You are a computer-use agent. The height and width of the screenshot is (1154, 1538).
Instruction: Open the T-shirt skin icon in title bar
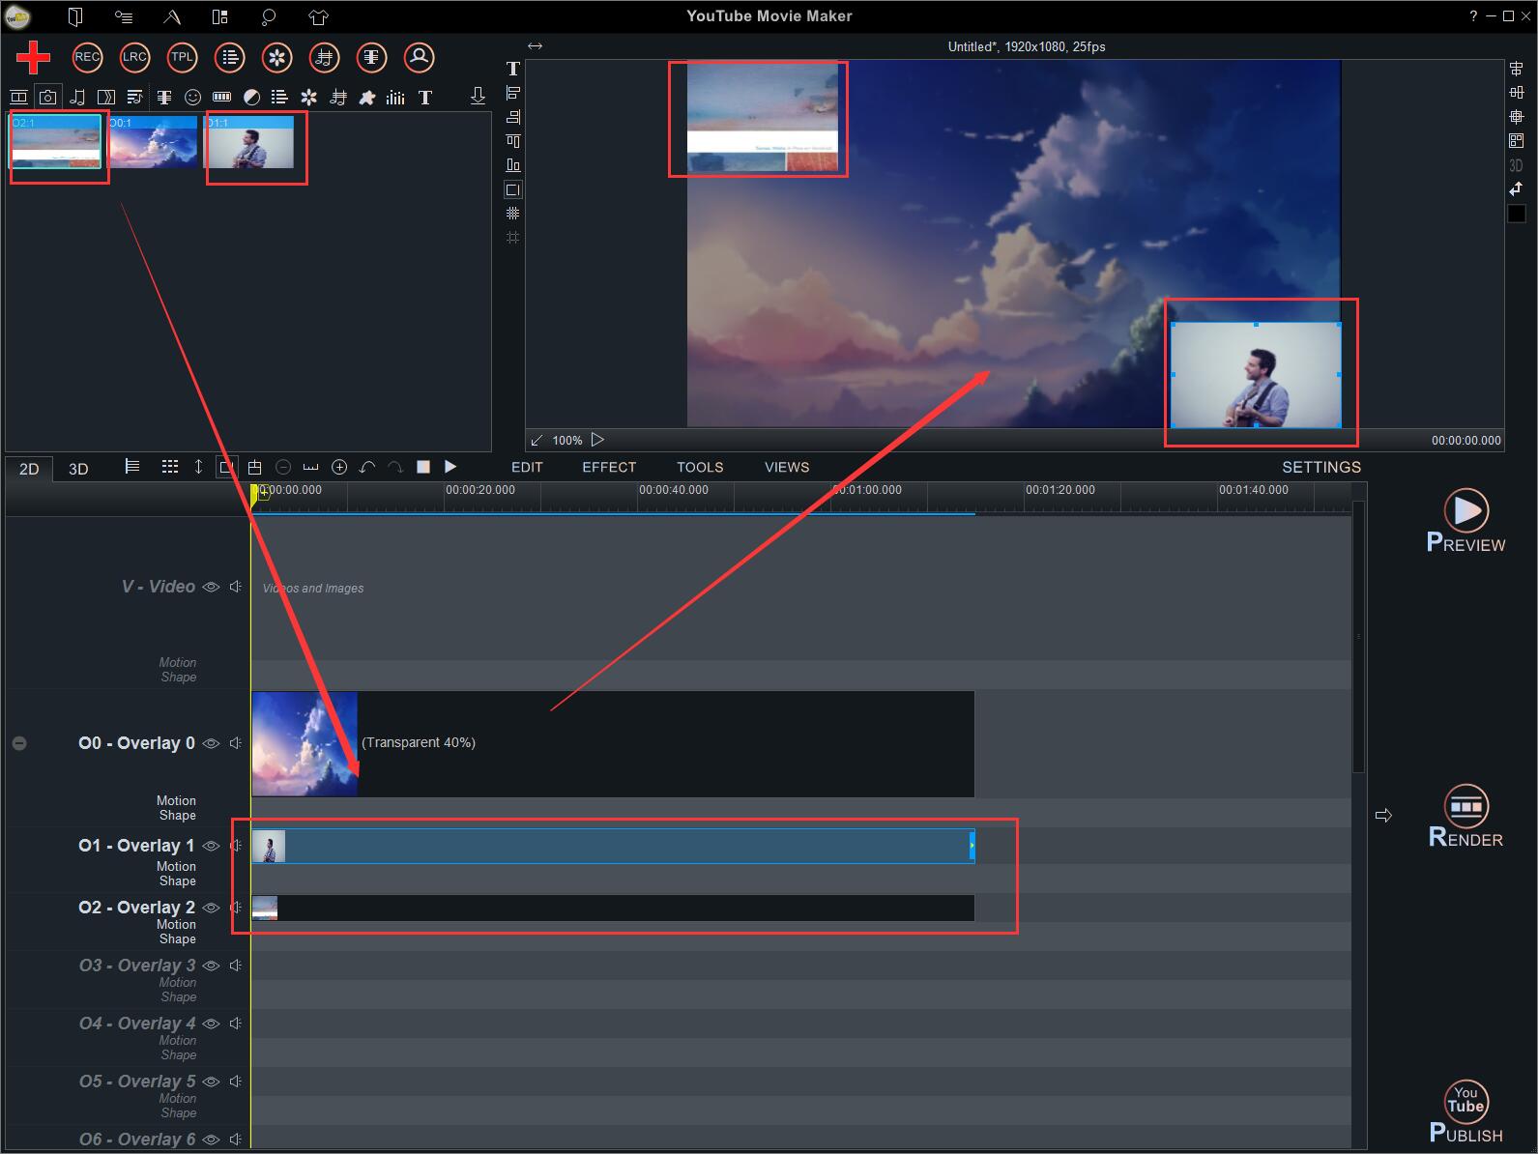318,16
